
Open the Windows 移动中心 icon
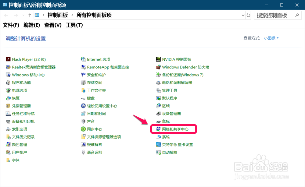tap(8, 75)
